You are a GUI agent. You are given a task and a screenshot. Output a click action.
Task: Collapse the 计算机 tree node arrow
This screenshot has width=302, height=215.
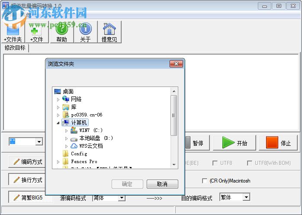(x=58, y=123)
